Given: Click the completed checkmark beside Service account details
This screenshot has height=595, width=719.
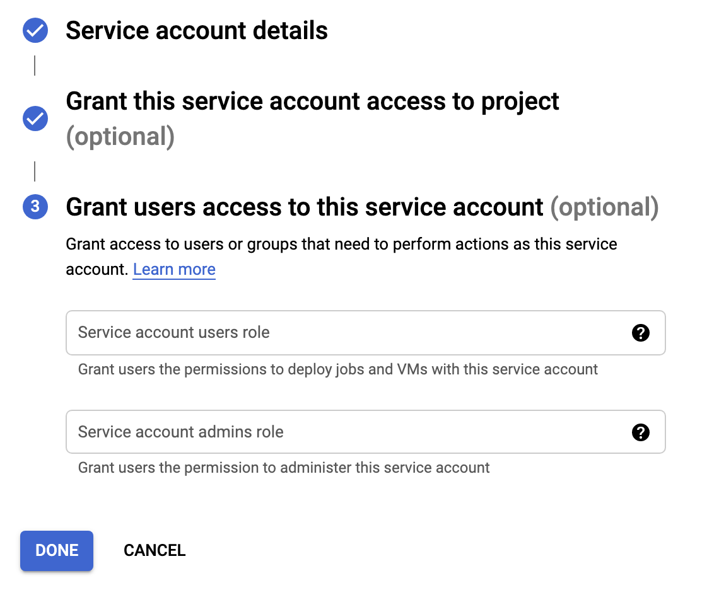Looking at the screenshot, I should (x=35, y=30).
